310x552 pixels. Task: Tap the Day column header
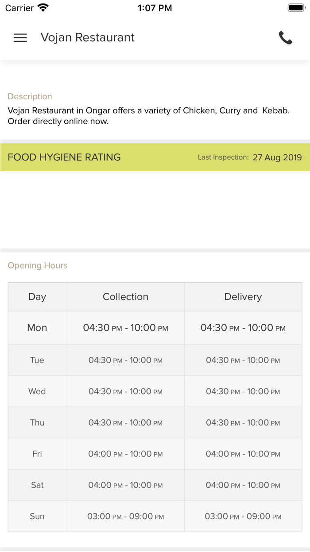(37, 296)
